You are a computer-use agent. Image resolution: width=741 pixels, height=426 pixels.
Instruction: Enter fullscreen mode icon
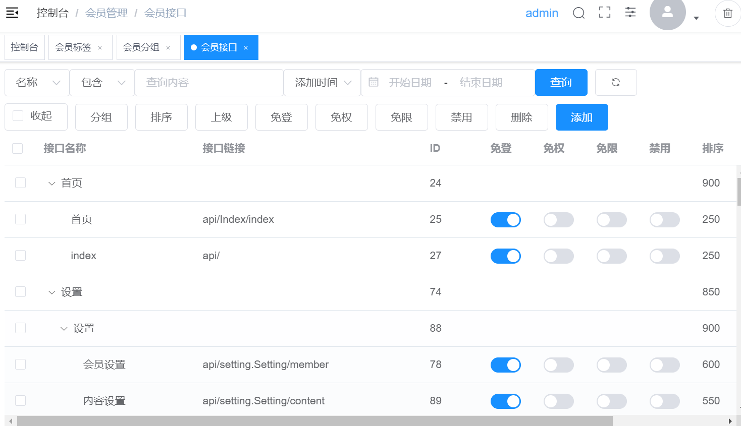tap(605, 13)
